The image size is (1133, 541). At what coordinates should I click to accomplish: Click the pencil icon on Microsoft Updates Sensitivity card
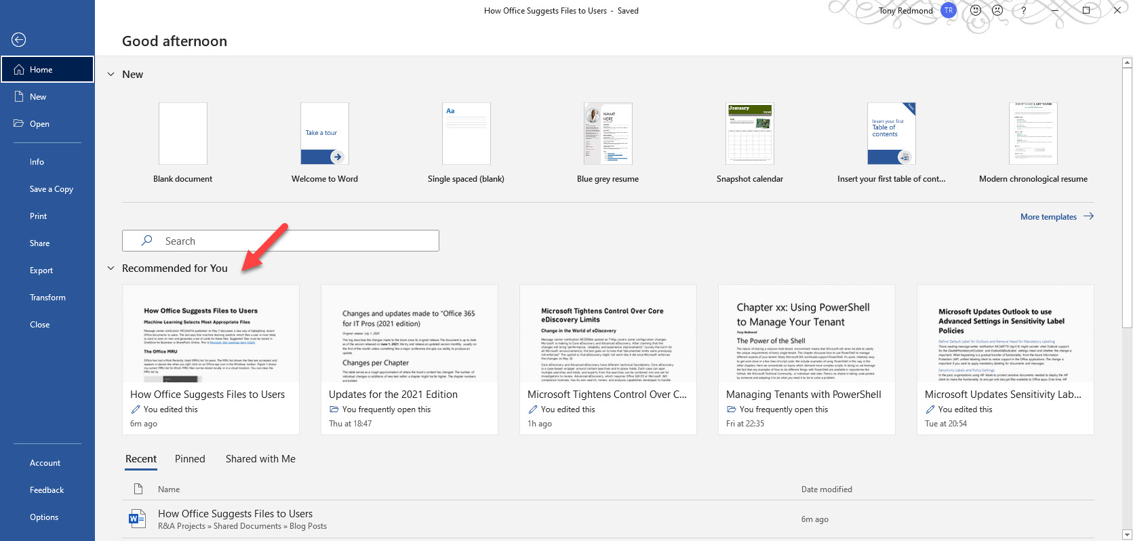tap(930, 409)
